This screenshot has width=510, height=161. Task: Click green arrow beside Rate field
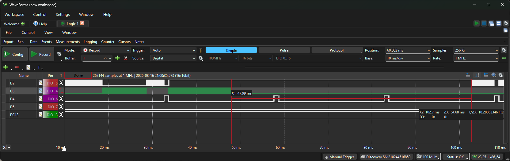click(504, 58)
